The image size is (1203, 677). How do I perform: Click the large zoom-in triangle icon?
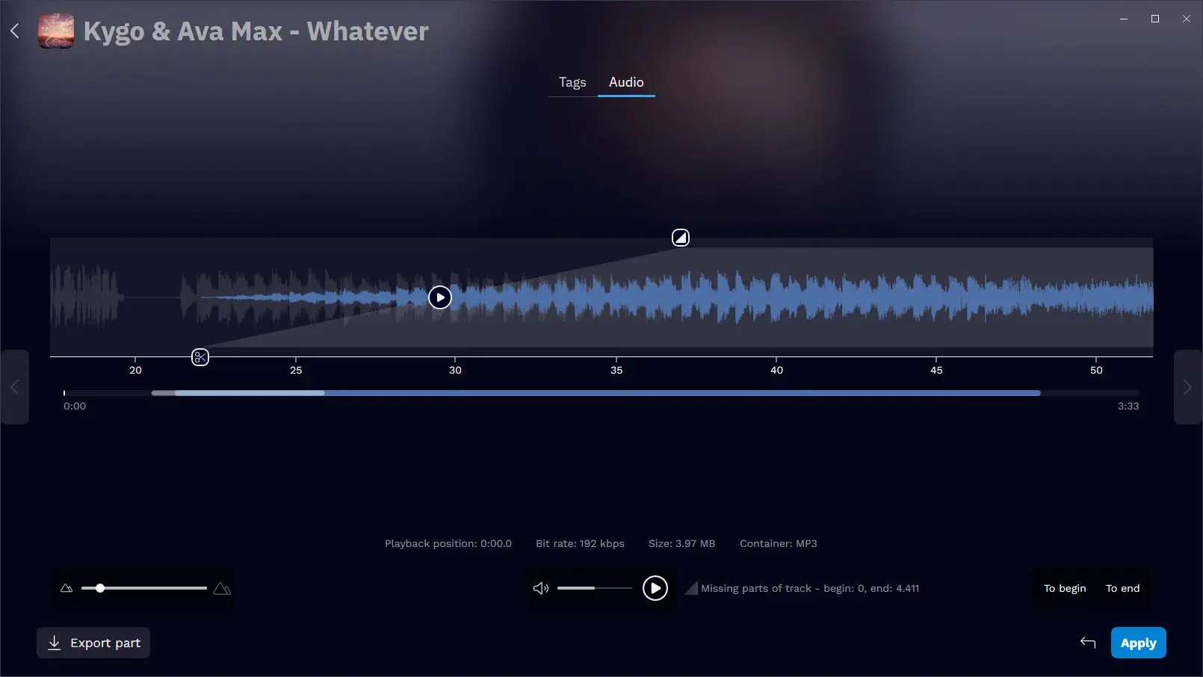(x=222, y=588)
